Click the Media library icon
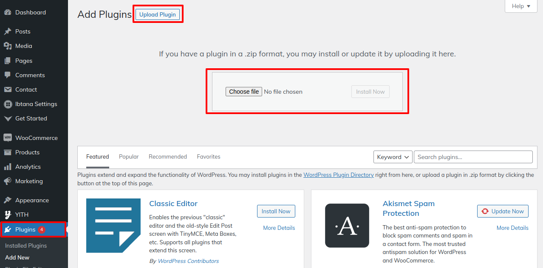 click(x=8, y=46)
